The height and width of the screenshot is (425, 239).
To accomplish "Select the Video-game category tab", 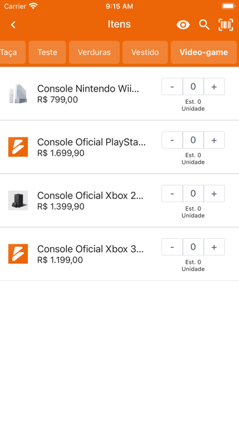I will tap(204, 53).
